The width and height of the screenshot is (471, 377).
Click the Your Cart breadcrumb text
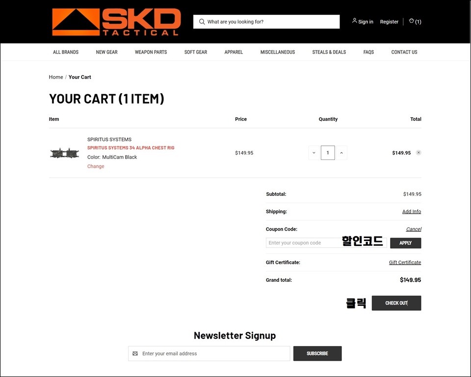pos(79,77)
